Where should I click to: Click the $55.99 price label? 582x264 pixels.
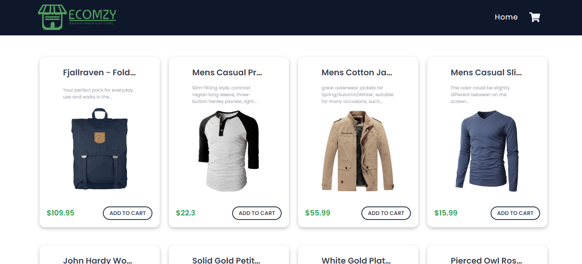pos(318,213)
